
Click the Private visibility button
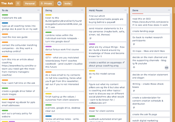point(46,3)
